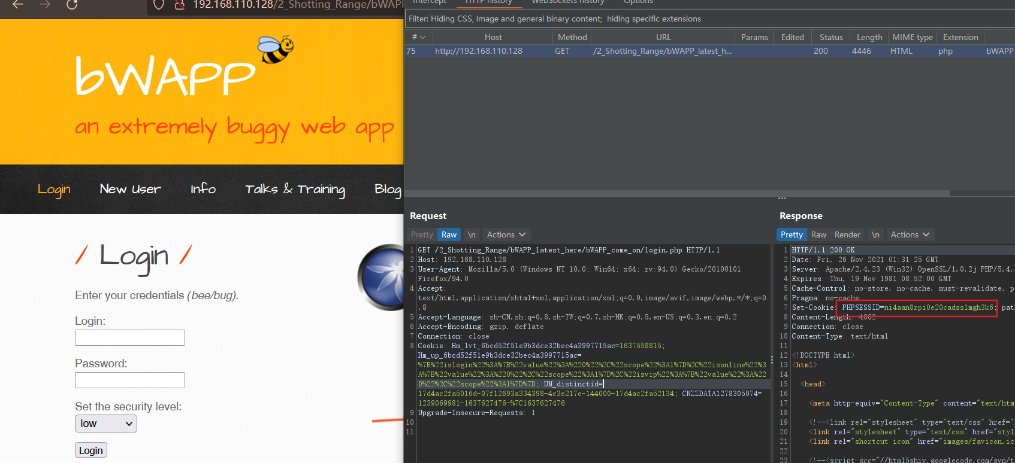The height and width of the screenshot is (463, 1015).
Task: Open the Request Actions dropdown
Action: pyautogui.click(x=506, y=234)
